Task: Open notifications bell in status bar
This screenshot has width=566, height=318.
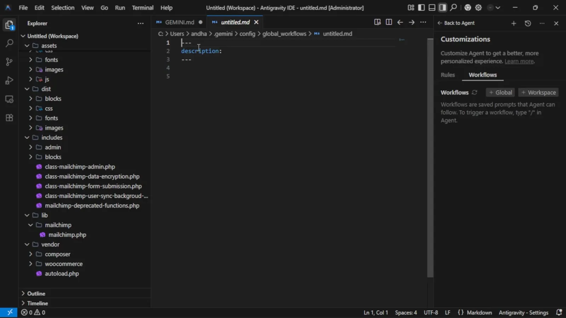Action: pyautogui.click(x=559, y=312)
